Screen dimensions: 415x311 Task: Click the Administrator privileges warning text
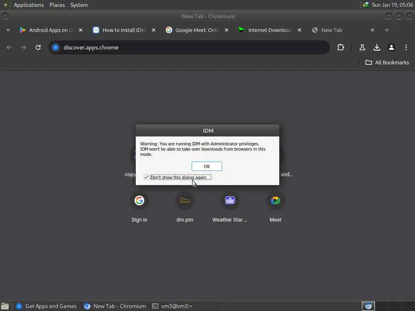pyautogui.click(x=203, y=149)
